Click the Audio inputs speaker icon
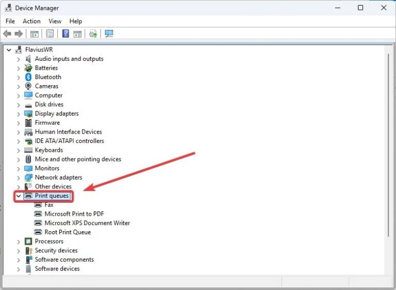 click(x=28, y=59)
